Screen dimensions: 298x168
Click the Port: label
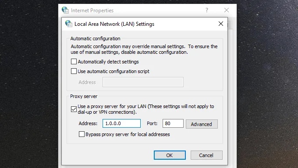[152, 123]
